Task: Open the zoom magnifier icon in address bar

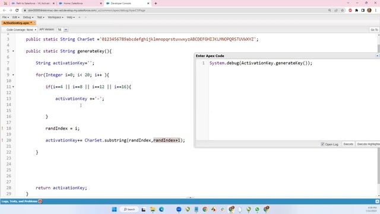Action: point(330,11)
